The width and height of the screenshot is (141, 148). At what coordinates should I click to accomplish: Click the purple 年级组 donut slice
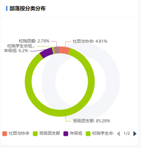(x=47, y=53)
